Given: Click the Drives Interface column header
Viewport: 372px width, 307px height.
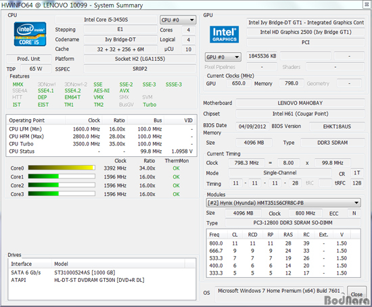Looking at the screenshot, I should pos(30,264).
